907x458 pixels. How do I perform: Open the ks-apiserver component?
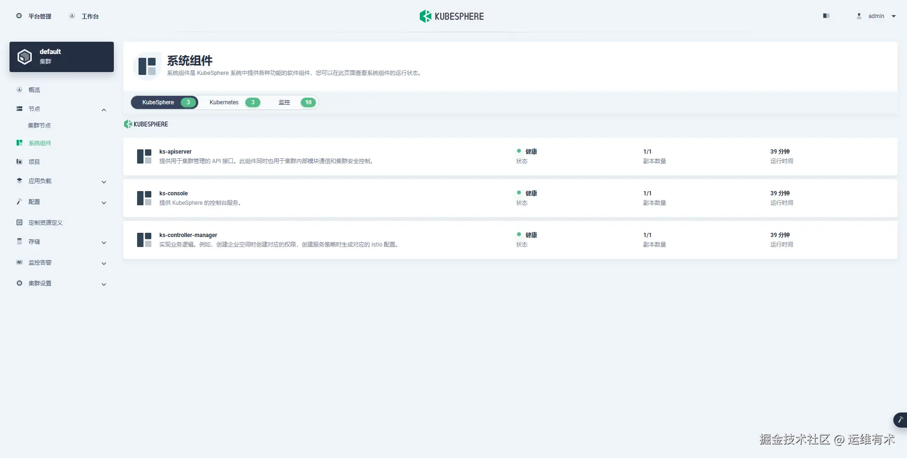(x=176, y=152)
